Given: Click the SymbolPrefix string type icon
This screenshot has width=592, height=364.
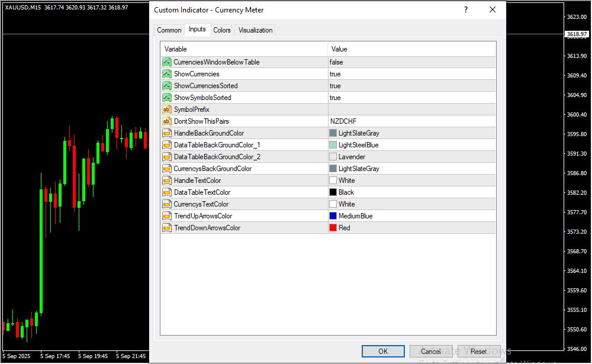Looking at the screenshot, I should click(166, 109).
